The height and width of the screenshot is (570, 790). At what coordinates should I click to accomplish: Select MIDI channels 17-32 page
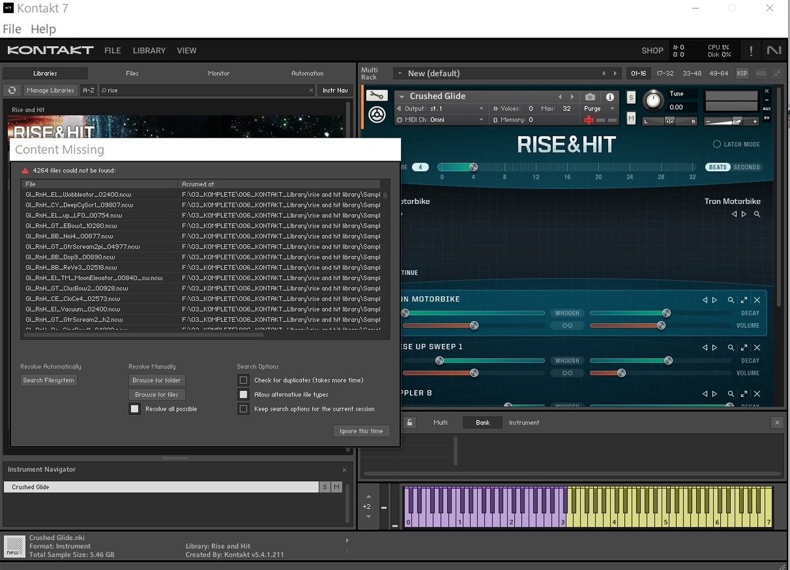click(665, 74)
